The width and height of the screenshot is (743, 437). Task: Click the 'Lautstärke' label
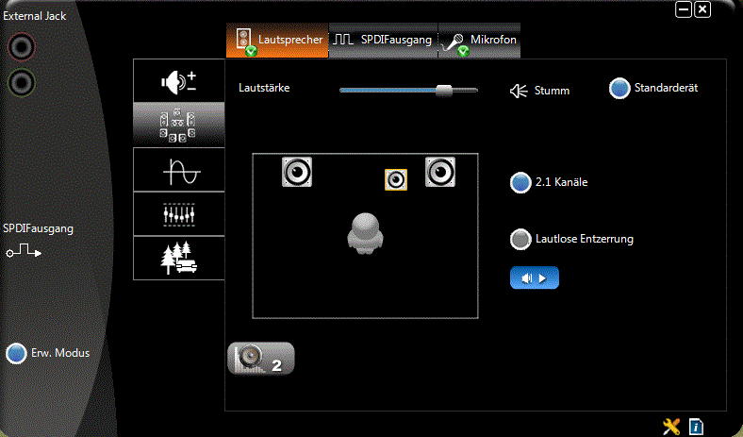[264, 88]
